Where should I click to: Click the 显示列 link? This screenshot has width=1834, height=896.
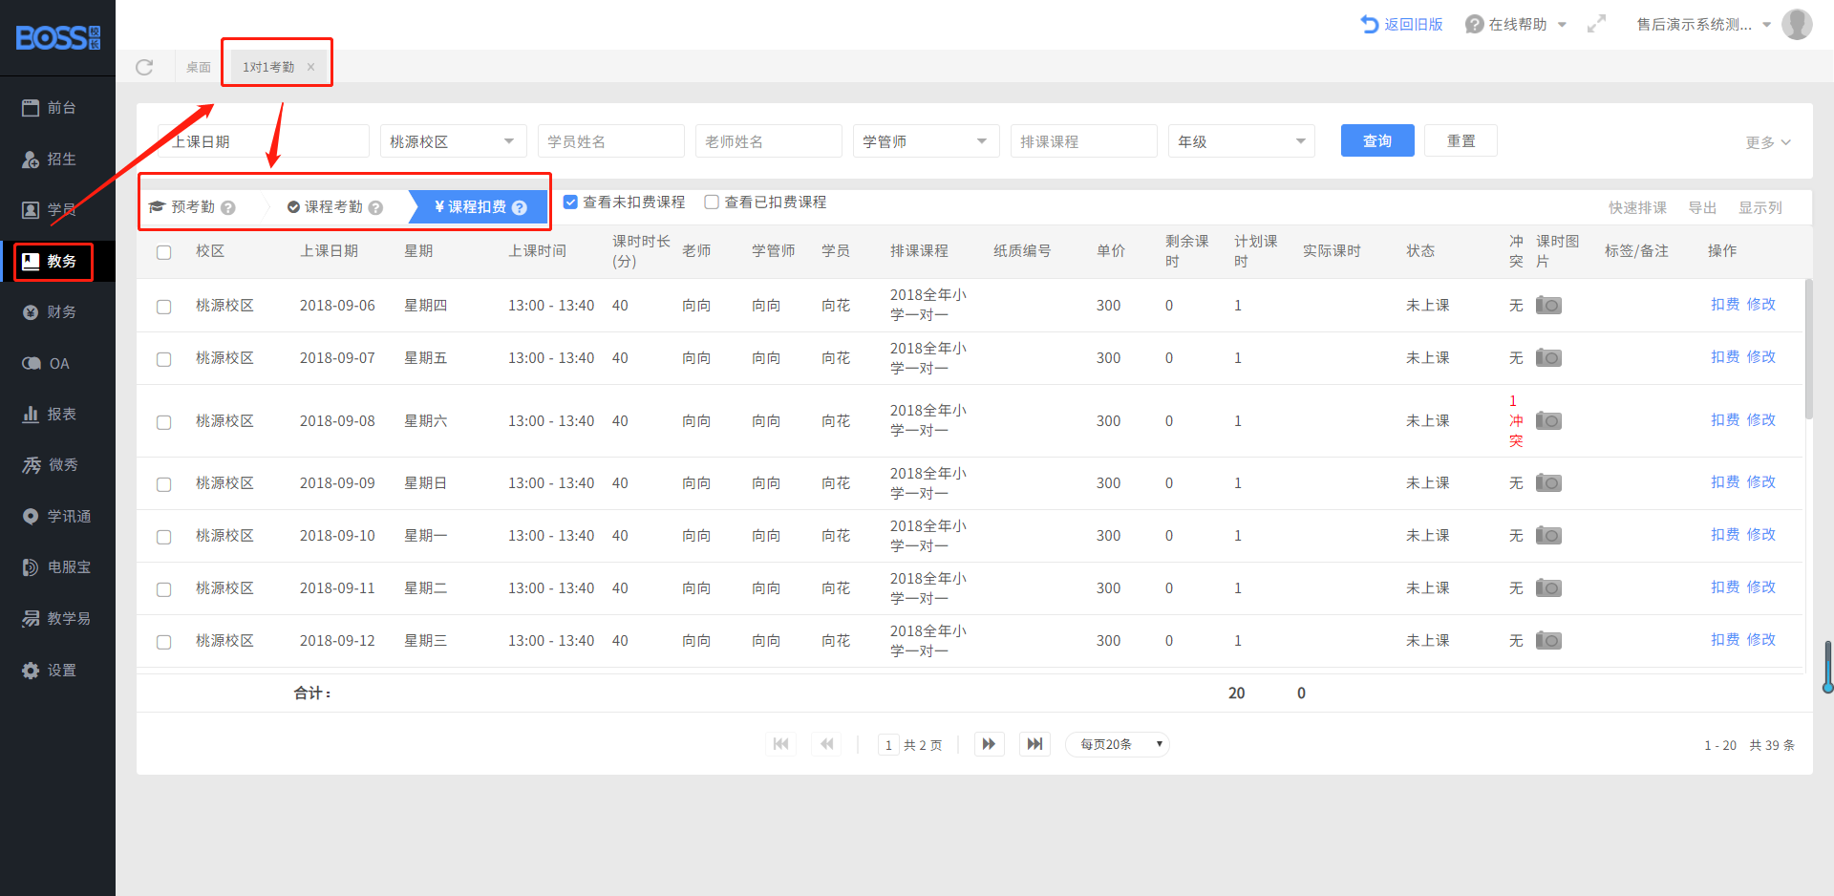point(1759,207)
